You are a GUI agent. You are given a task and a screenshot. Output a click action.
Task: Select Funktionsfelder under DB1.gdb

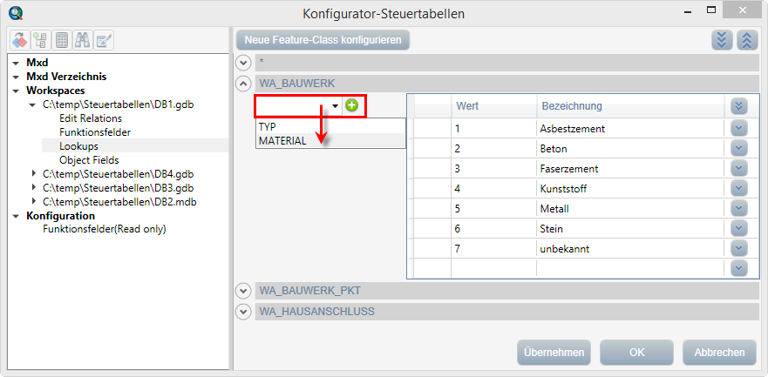point(95,132)
